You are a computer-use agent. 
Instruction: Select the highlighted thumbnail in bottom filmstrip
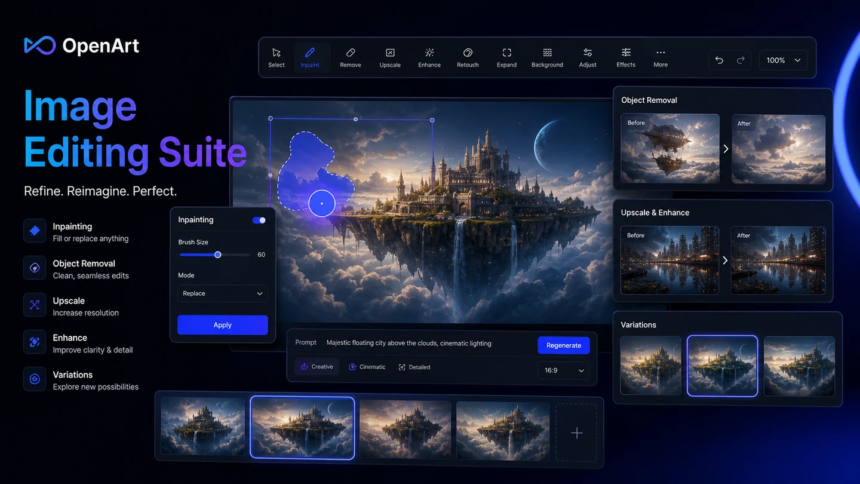(x=302, y=428)
